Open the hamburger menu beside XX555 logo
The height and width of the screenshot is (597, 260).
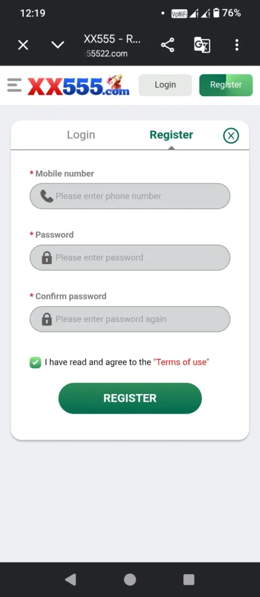click(15, 85)
